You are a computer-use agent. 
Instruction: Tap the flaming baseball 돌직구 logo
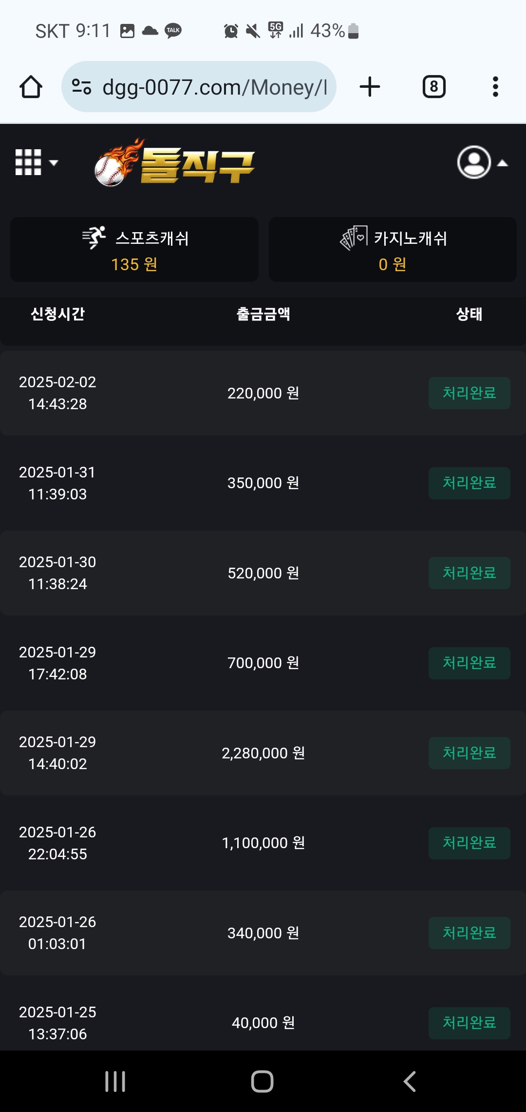[174, 162]
